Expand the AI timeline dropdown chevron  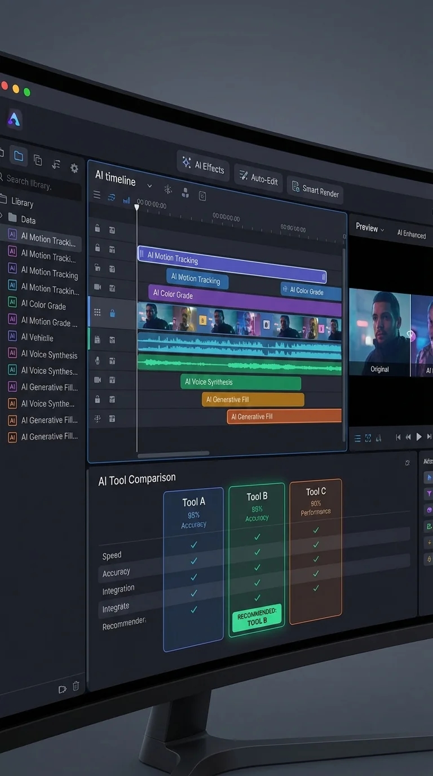click(149, 186)
